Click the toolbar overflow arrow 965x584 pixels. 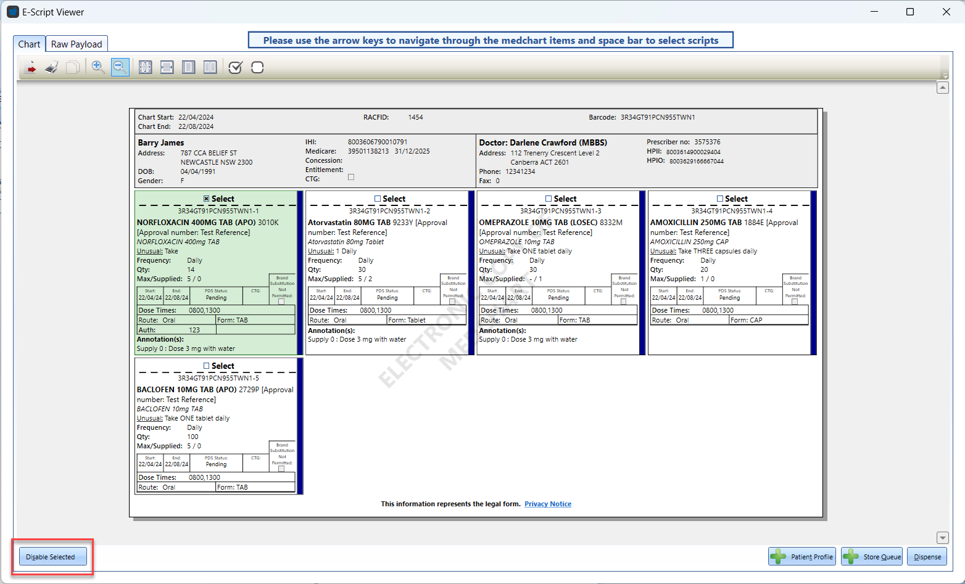coord(945,76)
